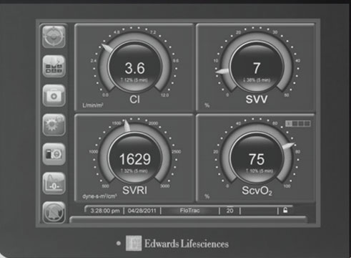The image size is (351, 258).
Task: Tap the 3:28:00 pm time in status bar
Action: 105,211
